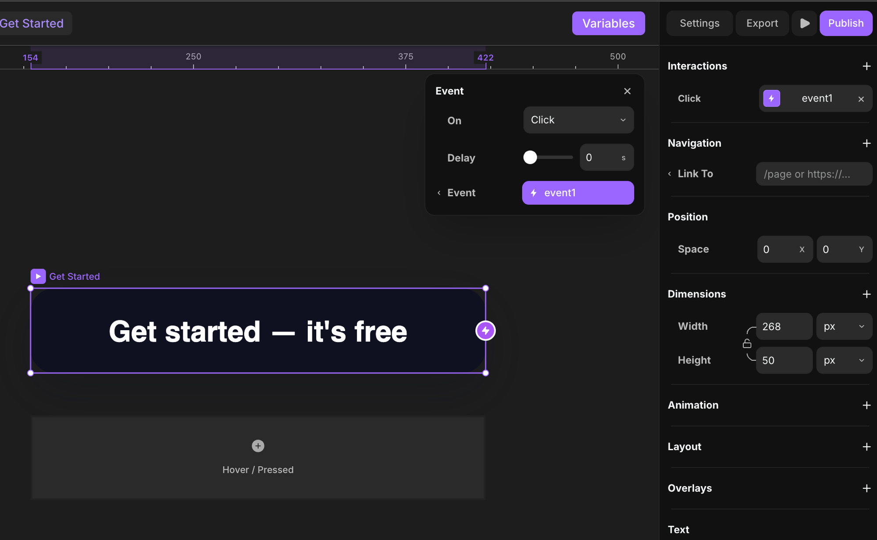Close the Event popup
Viewport: 877px width, 540px height.
627,91
